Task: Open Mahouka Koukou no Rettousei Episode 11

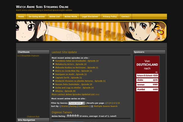Action: pos(77,67)
